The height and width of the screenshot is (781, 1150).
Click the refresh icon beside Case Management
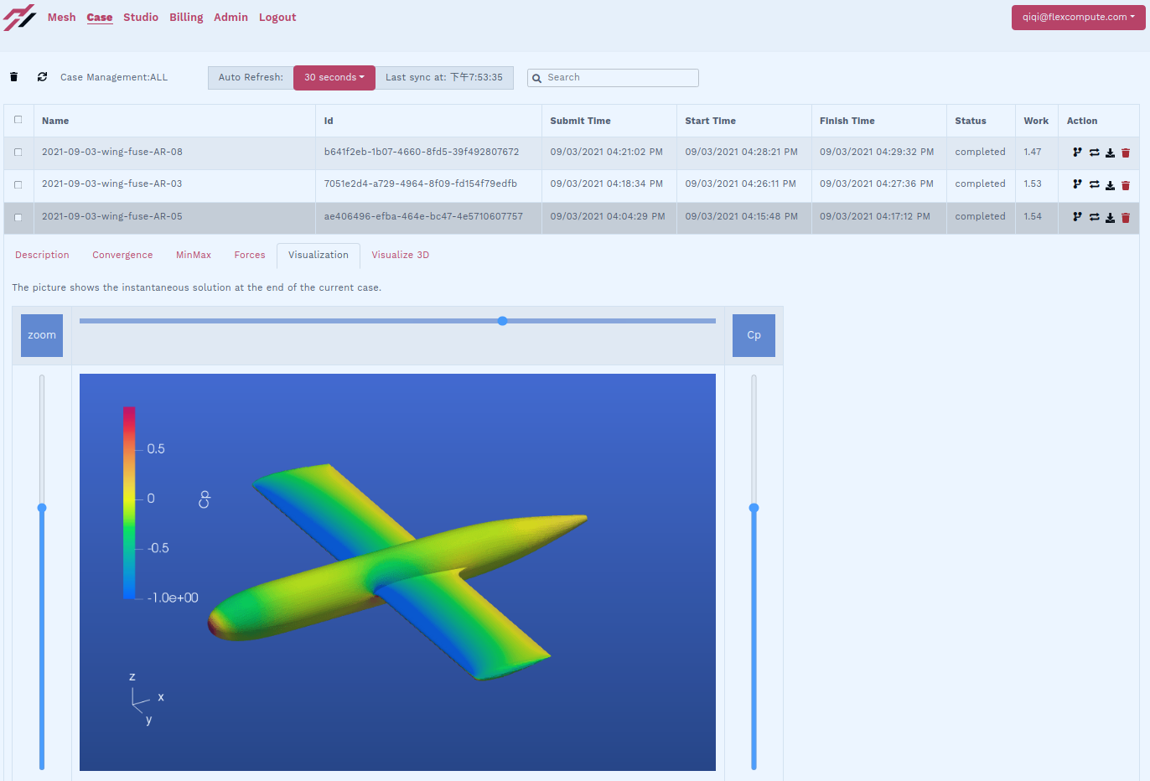pos(42,77)
